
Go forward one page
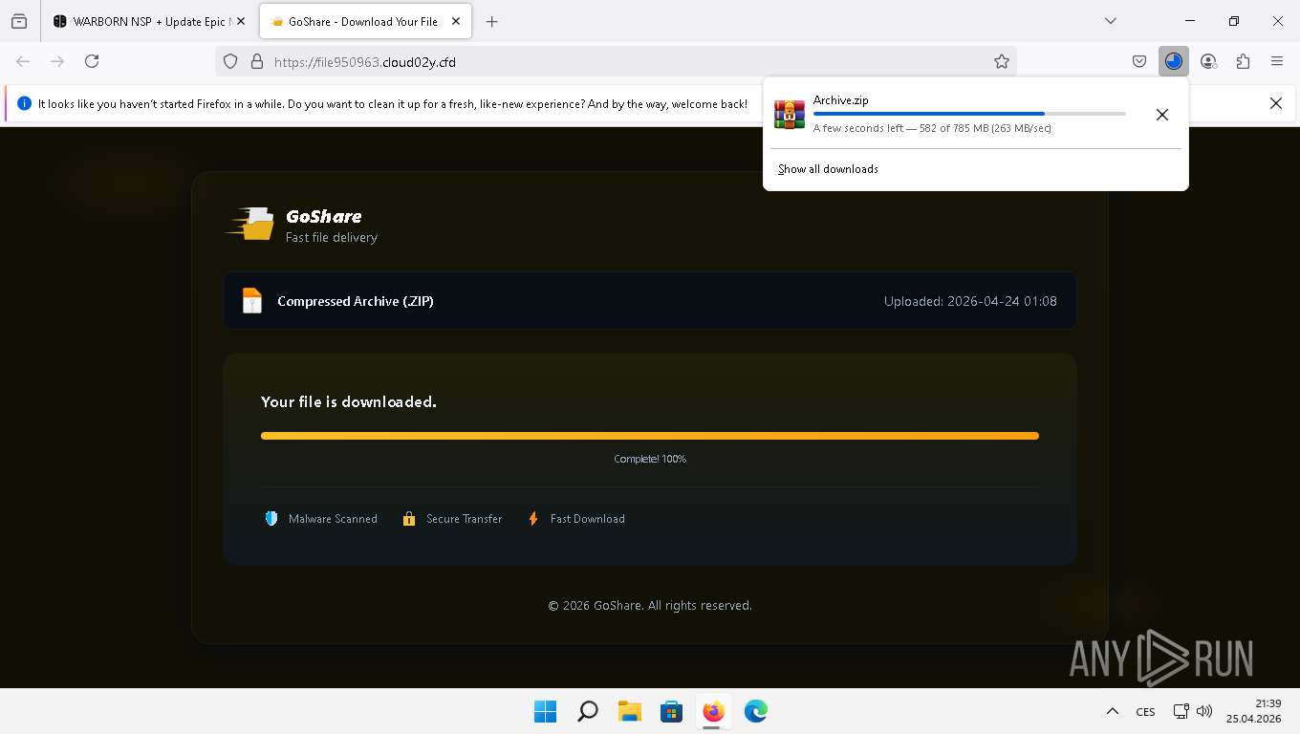pyautogui.click(x=57, y=61)
